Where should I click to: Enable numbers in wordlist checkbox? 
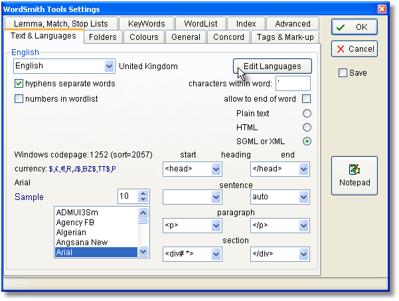19,99
